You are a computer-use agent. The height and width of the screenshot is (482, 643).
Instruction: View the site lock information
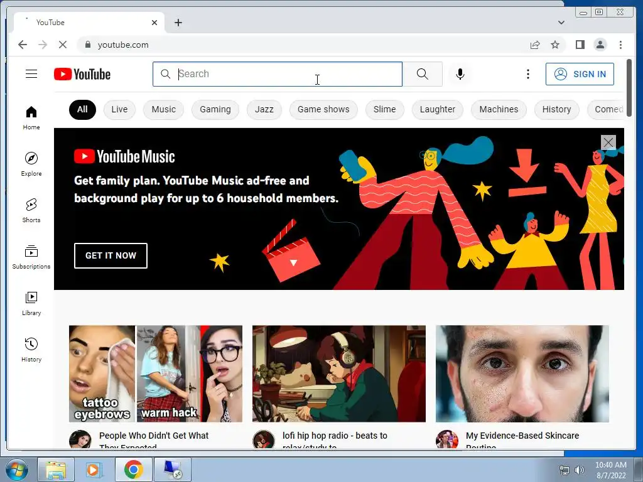pos(88,45)
